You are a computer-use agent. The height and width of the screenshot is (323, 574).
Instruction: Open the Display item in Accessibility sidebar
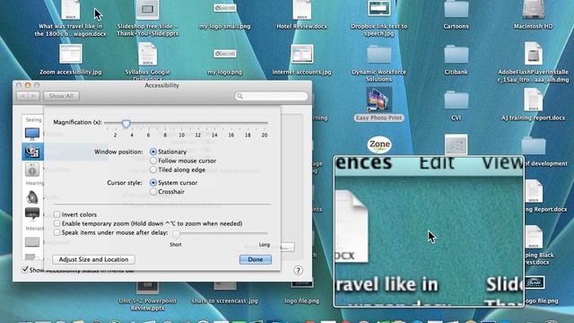coord(32,134)
